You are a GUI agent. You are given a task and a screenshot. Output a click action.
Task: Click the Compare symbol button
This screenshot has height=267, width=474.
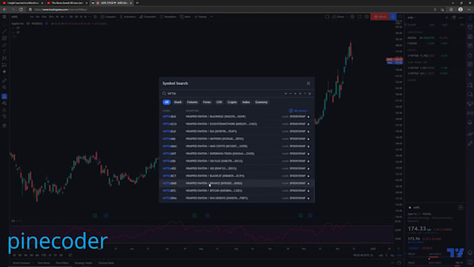108,17
